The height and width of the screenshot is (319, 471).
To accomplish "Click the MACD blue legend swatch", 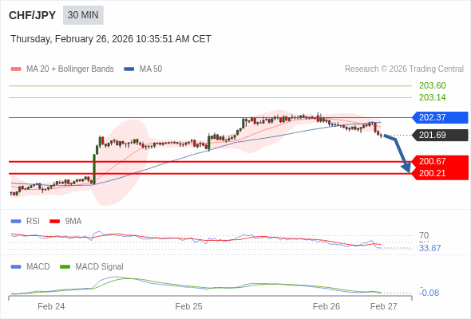I will point(16,267).
